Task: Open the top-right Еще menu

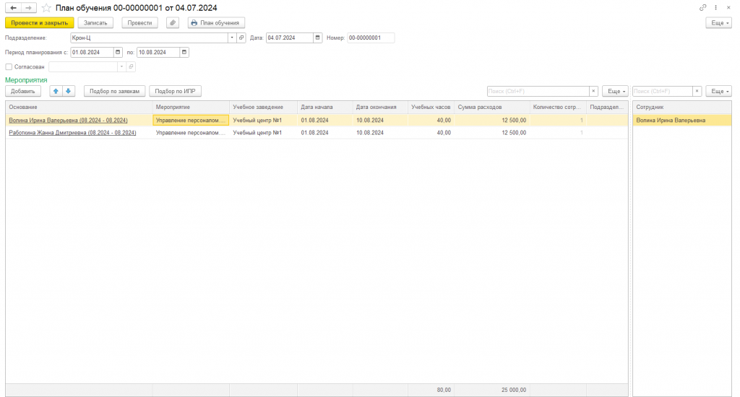Action: [x=719, y=22]
